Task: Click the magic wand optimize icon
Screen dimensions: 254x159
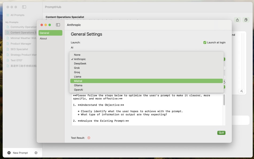Action: (241, 91)
